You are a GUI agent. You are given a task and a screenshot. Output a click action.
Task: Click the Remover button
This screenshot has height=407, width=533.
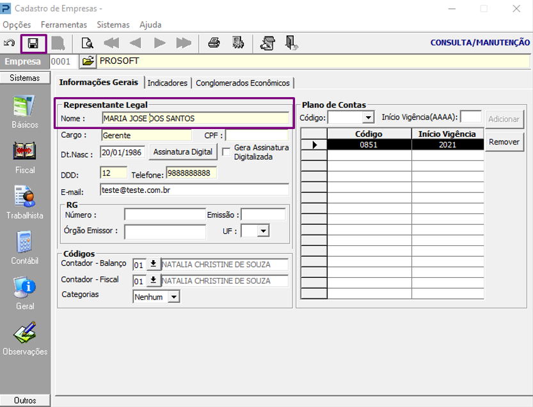504,142
